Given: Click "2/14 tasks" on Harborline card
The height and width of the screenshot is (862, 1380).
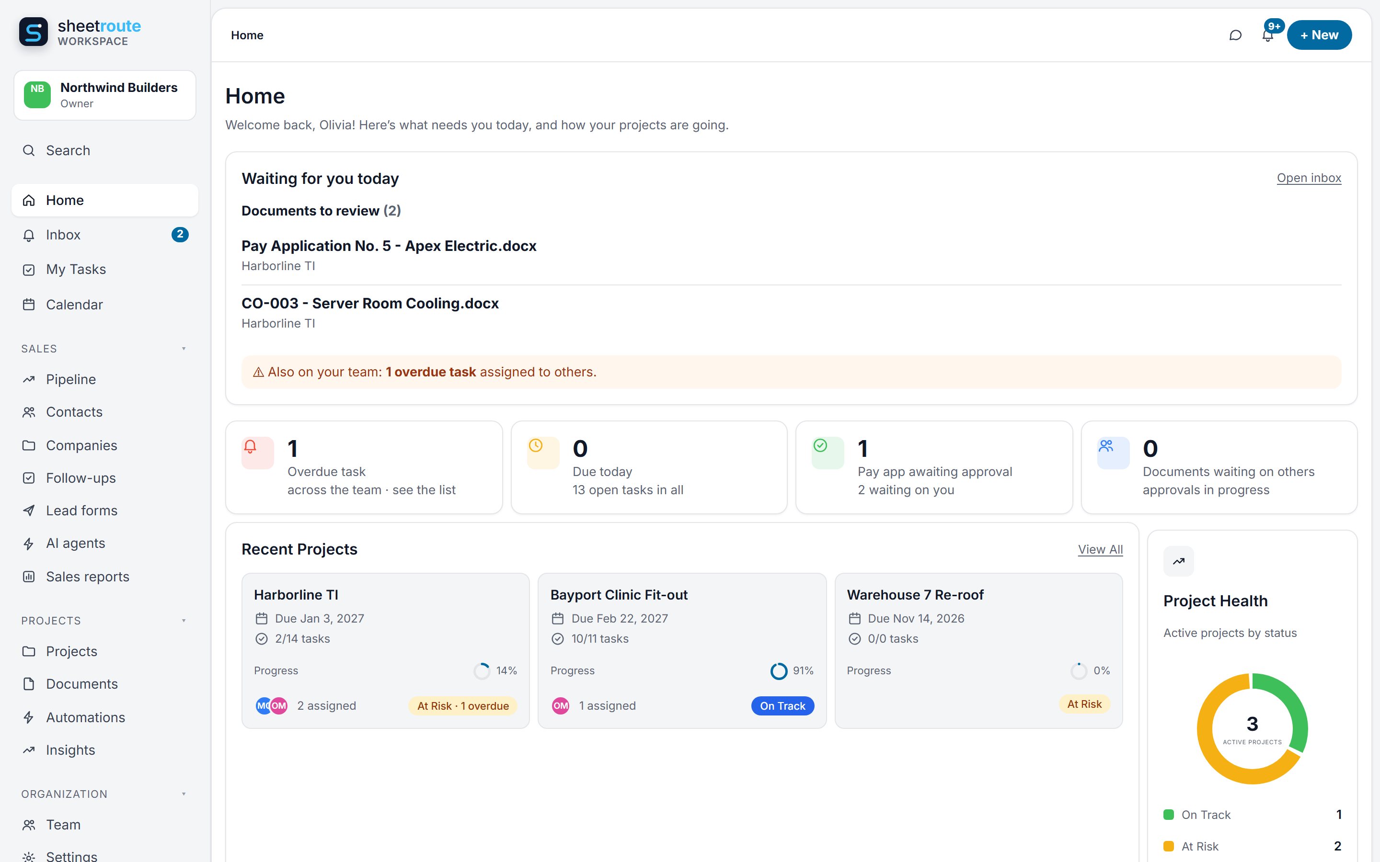Looking at the screenshot, I should pyautogui.click(x=302, y=639).
